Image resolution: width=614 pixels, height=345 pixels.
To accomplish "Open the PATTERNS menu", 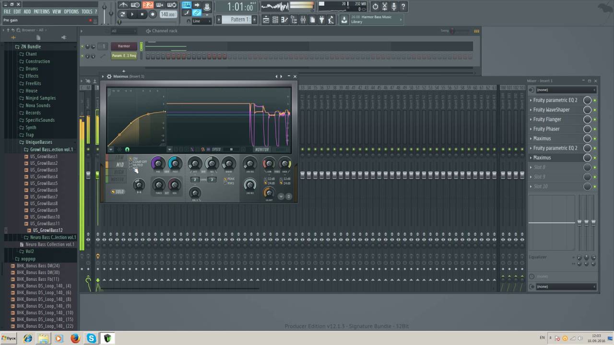I will tap(42, 11).
